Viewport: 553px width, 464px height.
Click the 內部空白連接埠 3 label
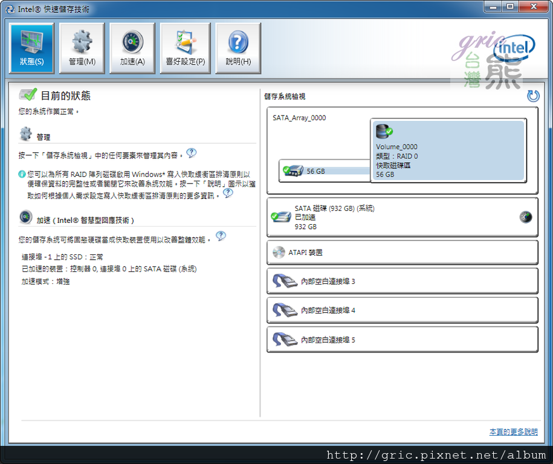pyautogui.click(x=328, y=282)
